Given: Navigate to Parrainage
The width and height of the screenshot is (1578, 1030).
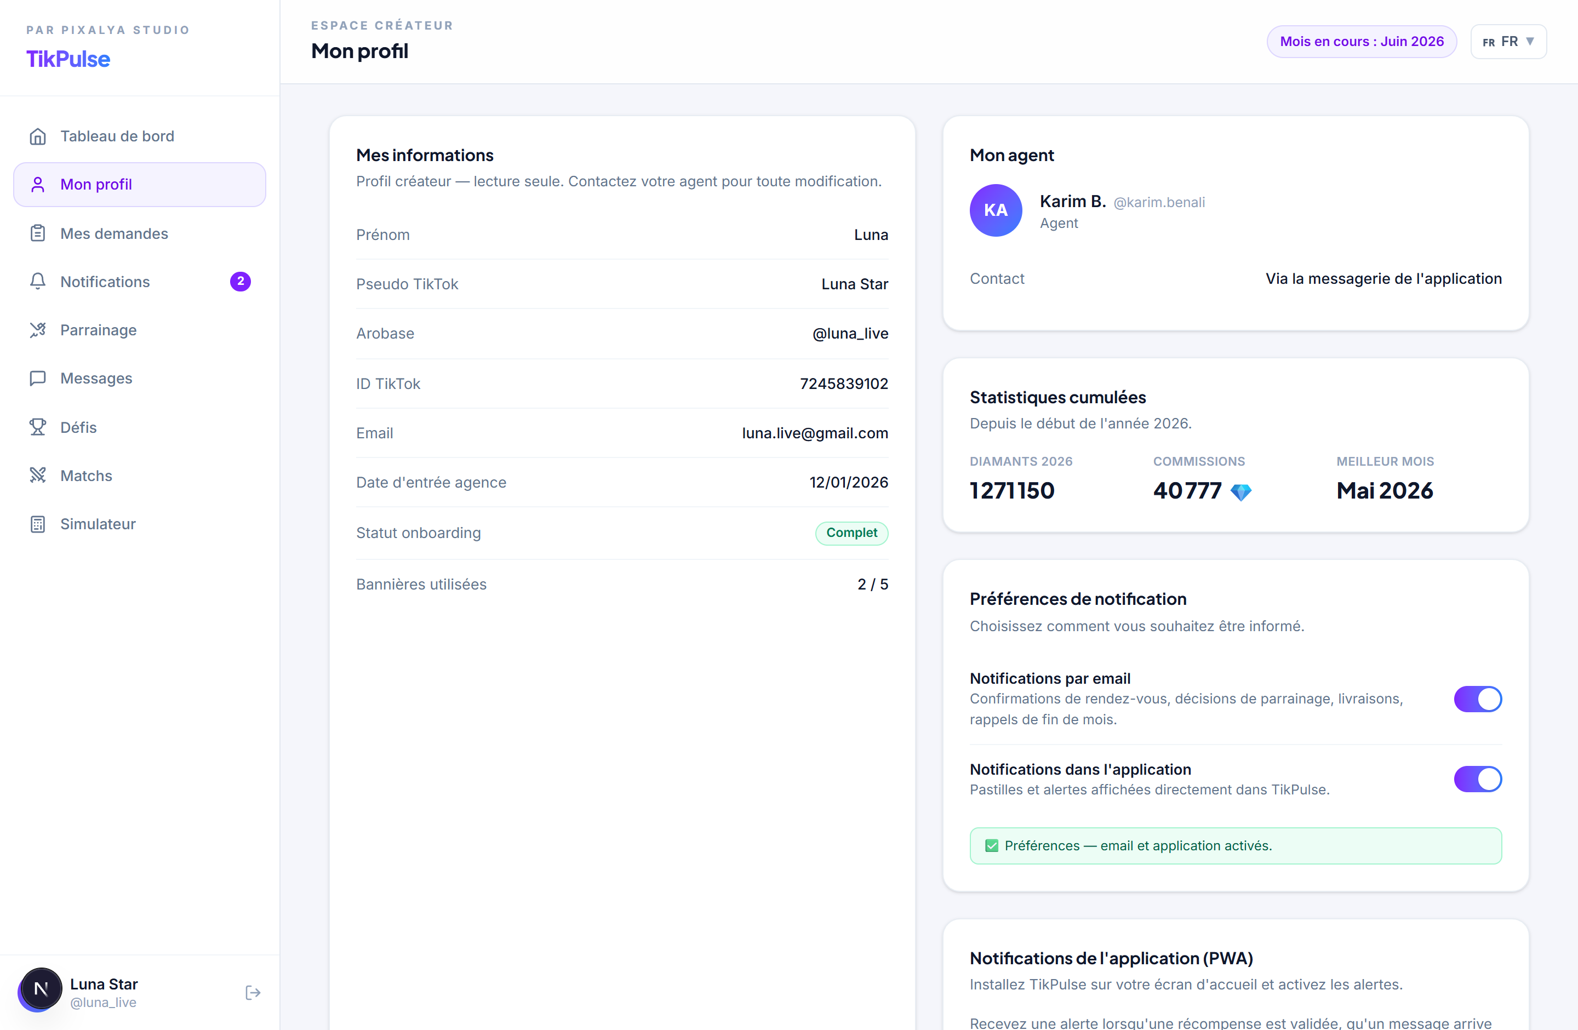Looking at the screenshot, I should (x=139, y=330).
